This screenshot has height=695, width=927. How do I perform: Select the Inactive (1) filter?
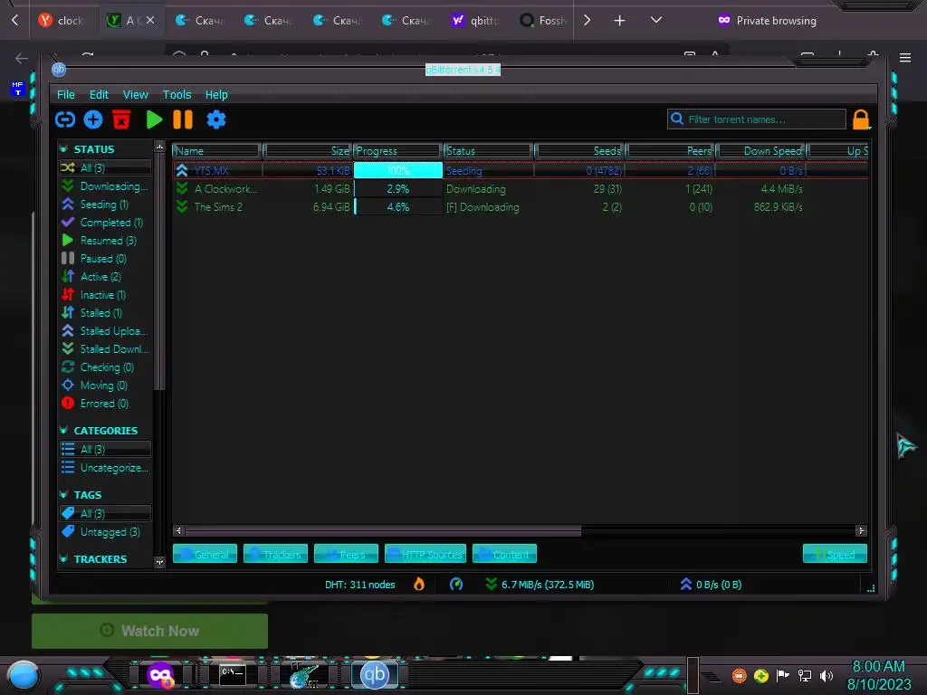(x=105, y=294)
